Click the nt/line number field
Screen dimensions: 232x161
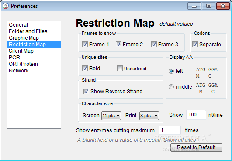pyautogui.click(x=196, y=115)
